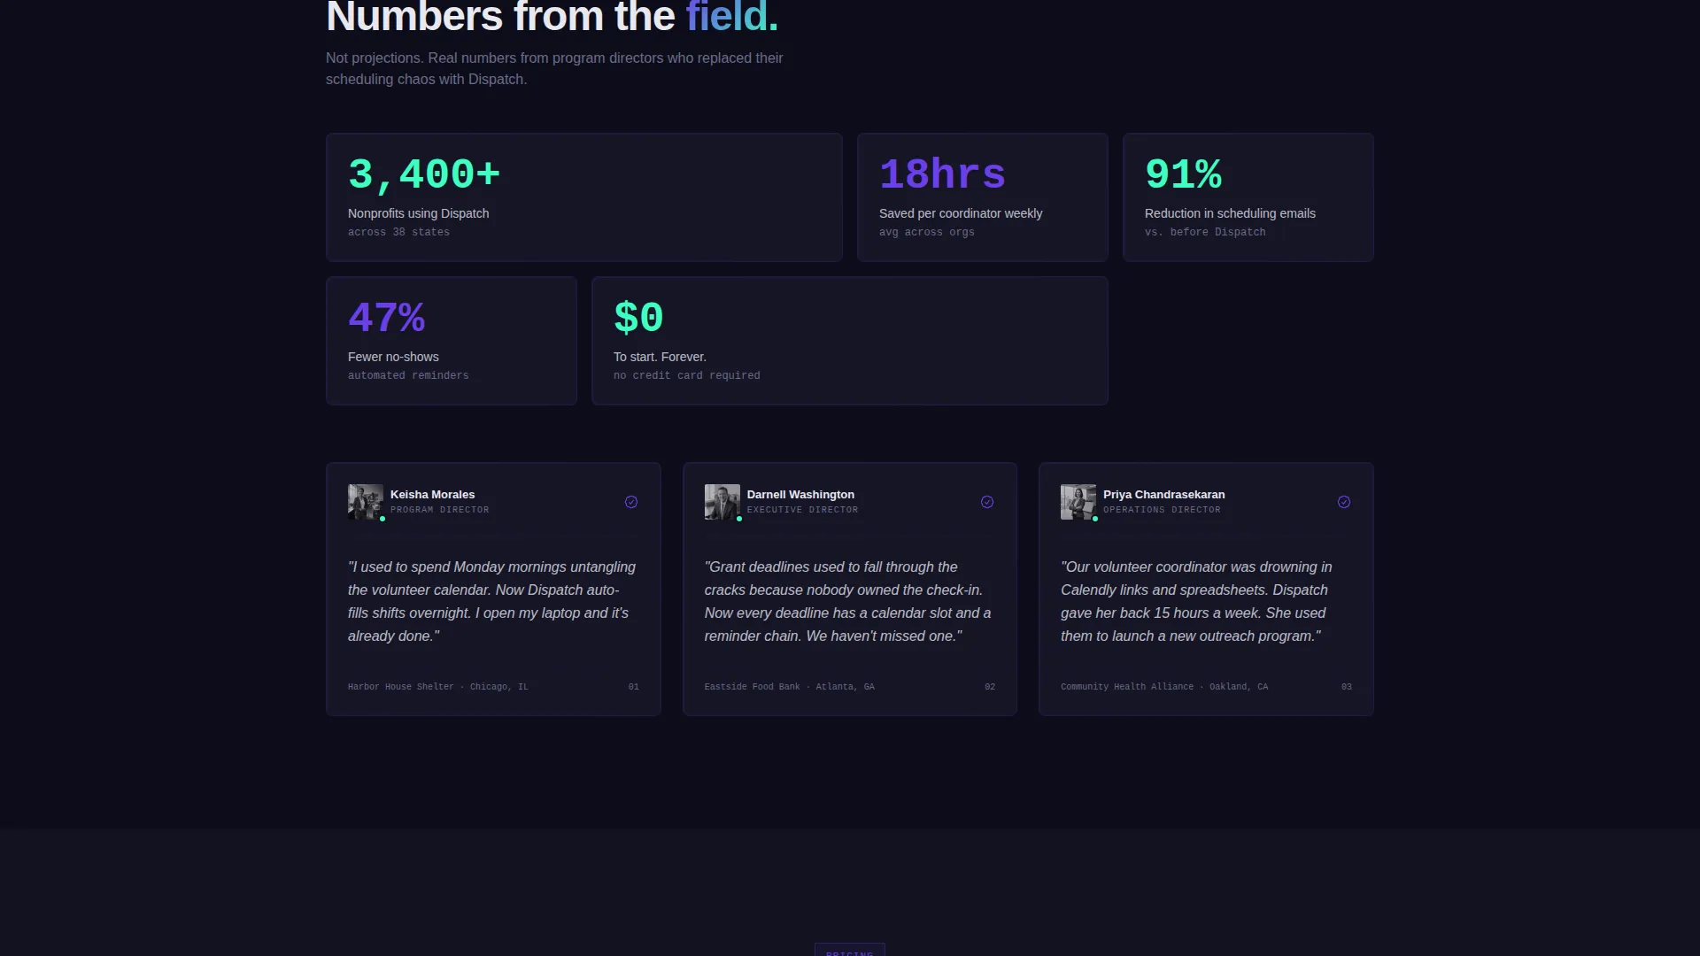Click verified check icon on Darnell Washington card

pyautogui.click(x=987, y=502)
